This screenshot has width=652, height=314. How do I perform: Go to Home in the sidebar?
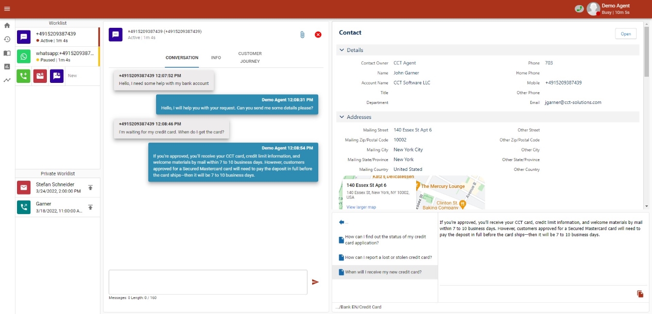[x=7, y=25]
